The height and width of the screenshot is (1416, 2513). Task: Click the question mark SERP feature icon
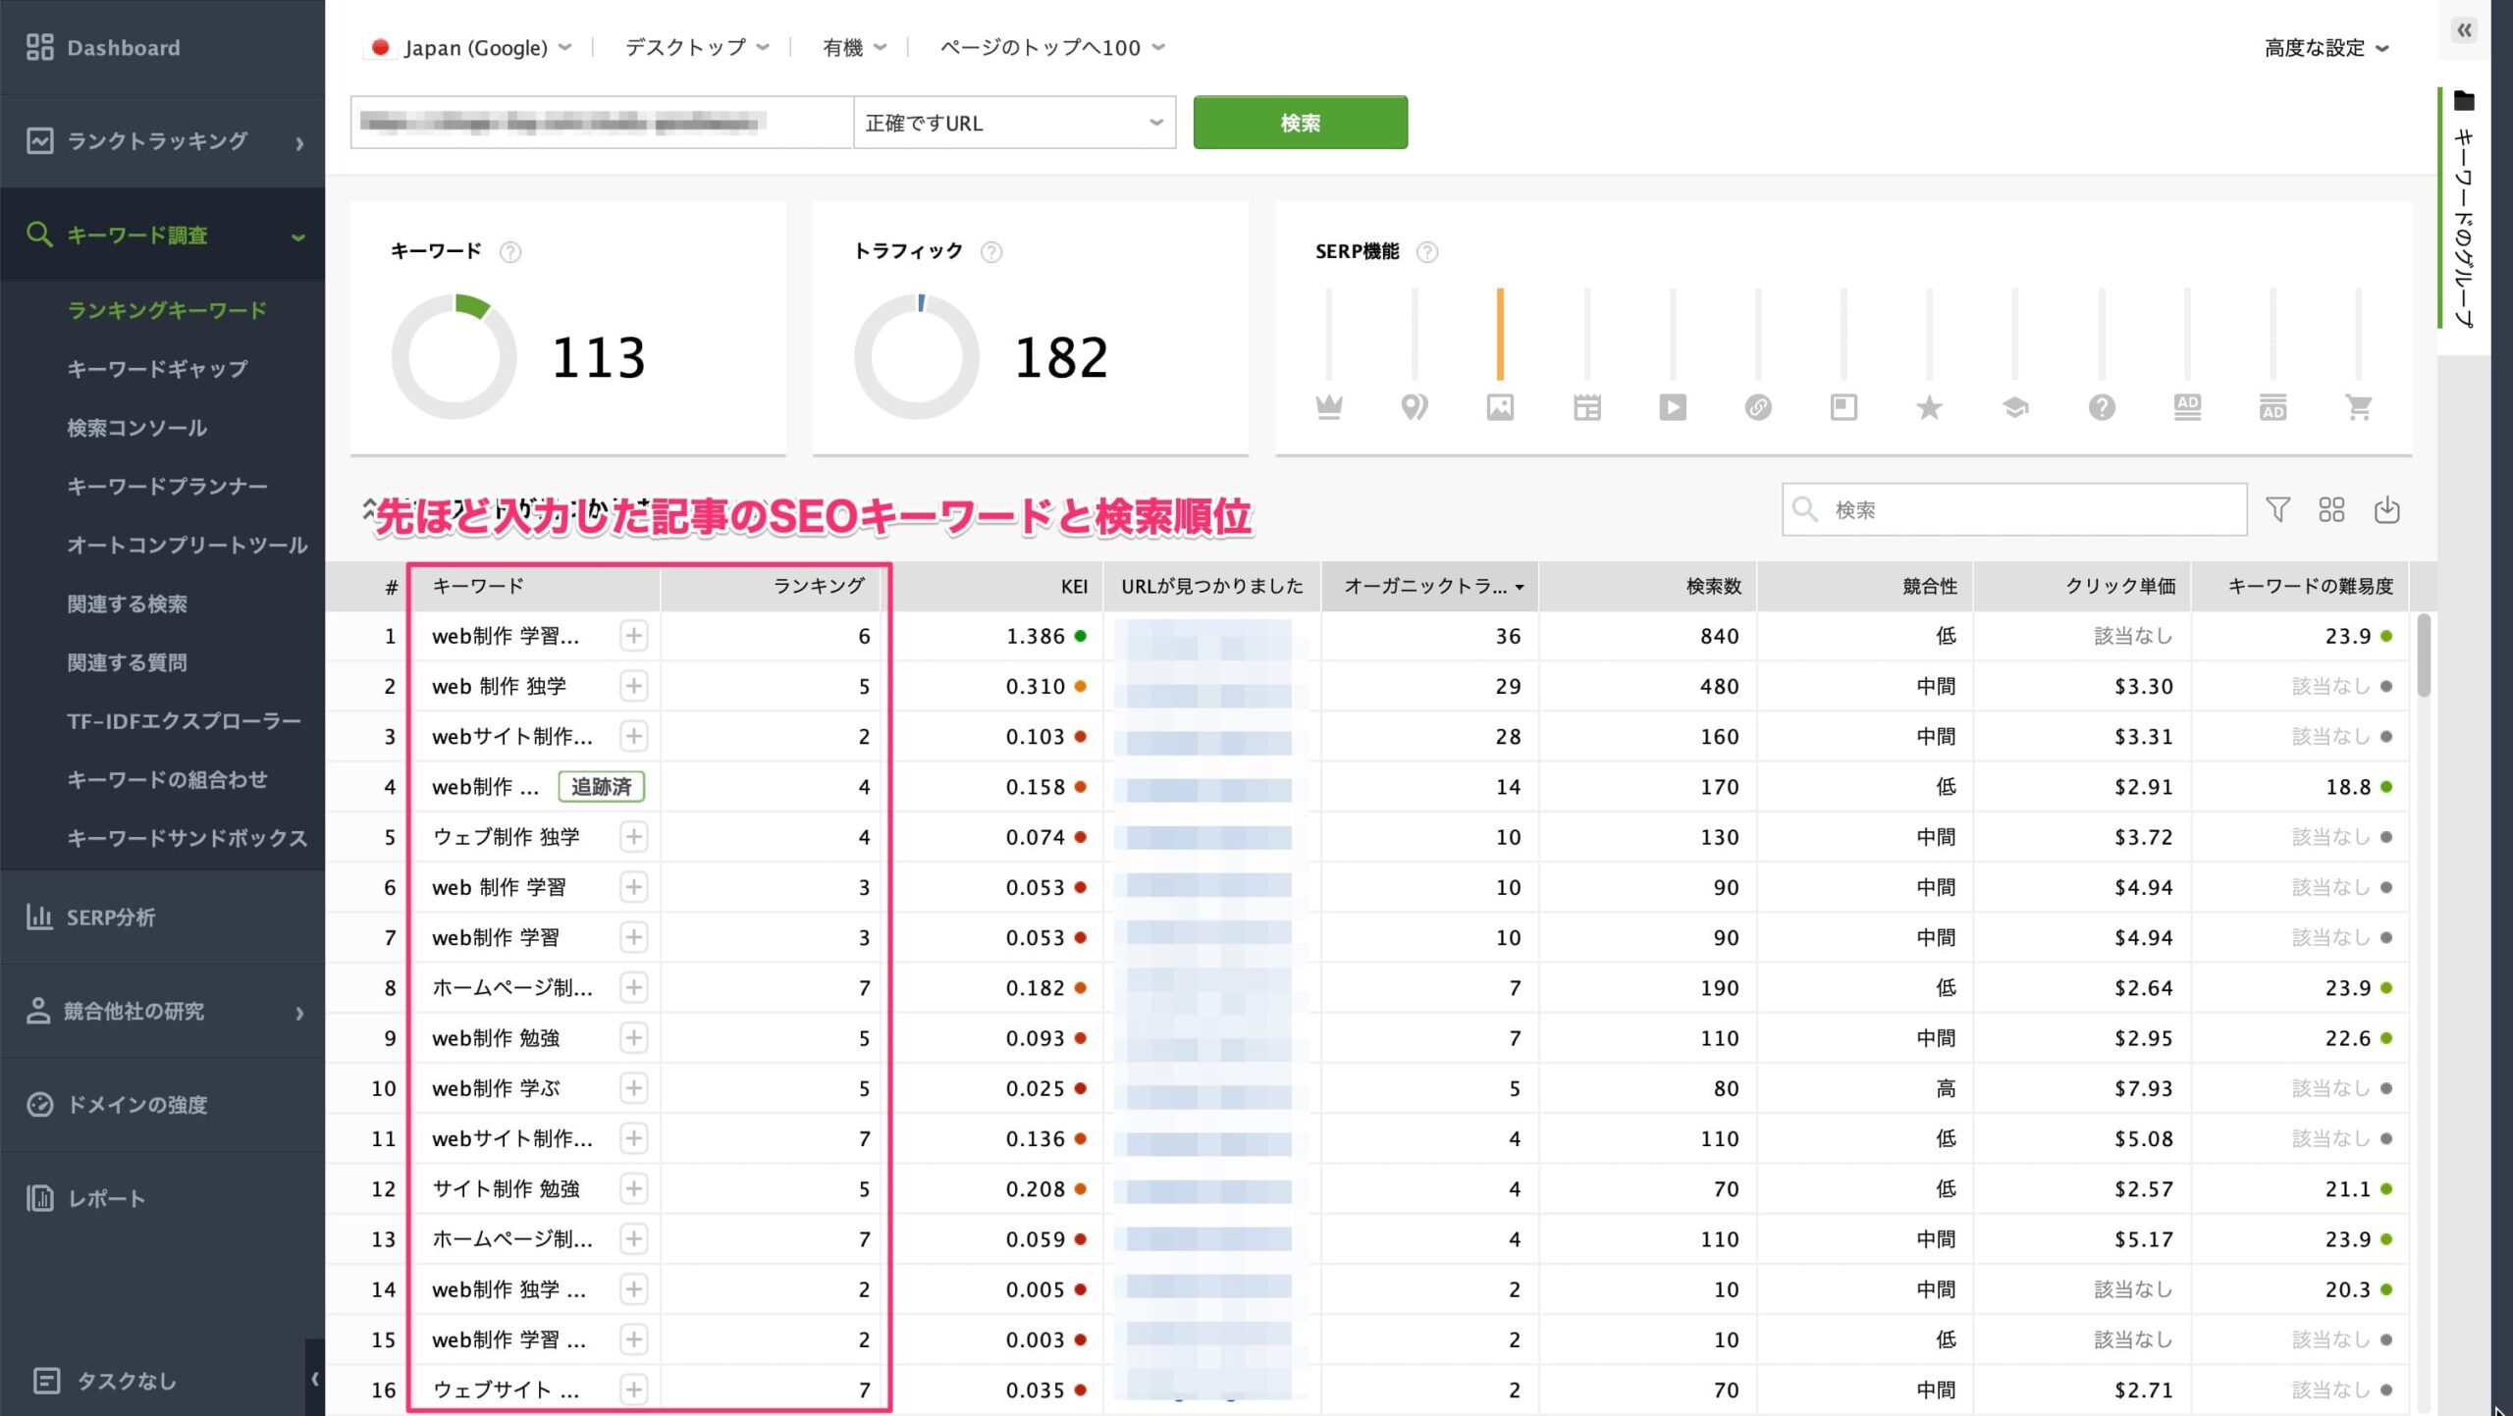coord(2102,406)
